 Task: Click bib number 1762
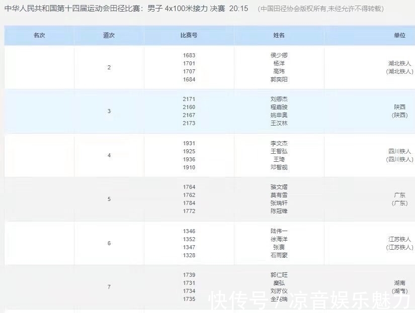click(x=189, y=195)
